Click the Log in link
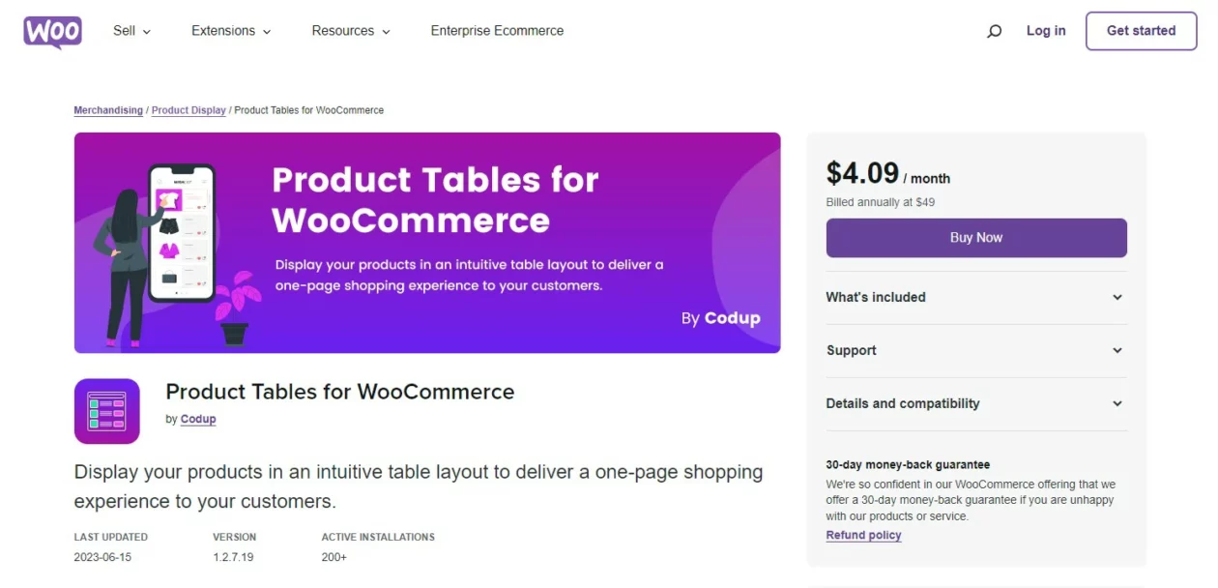Image resolution: width=1218 pixels, height=588 pixels. coord(1046,31)
